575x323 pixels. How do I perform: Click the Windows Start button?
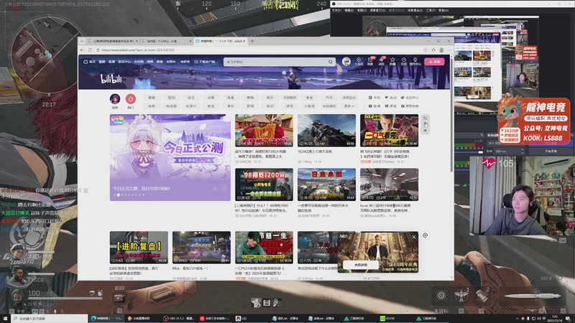click(5, 318)
